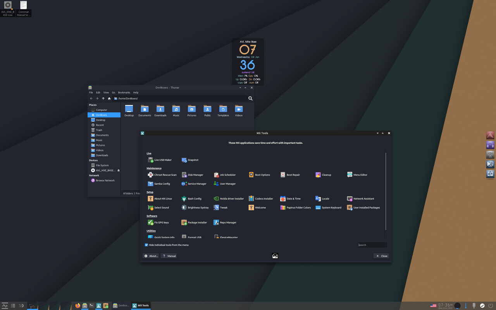496x310 pixels.
Task: Open About MX Linux
Action: [160, 199]
